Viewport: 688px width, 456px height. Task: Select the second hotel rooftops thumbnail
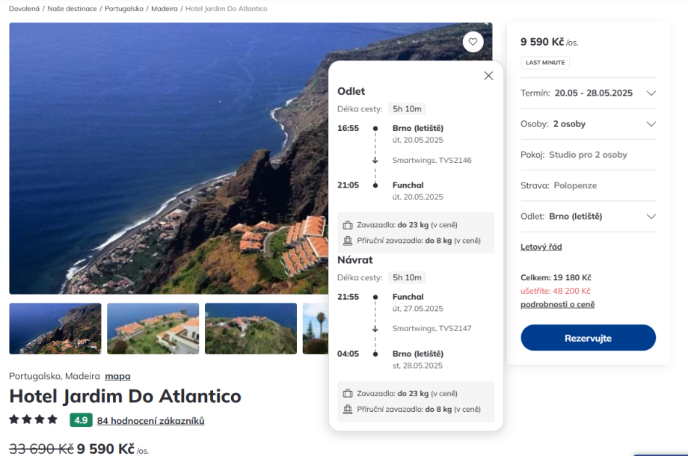coord(153,328)
